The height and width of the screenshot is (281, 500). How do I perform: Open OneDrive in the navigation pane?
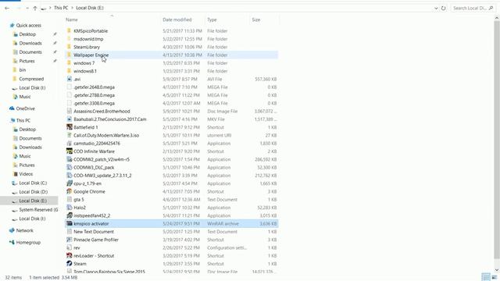point(25,108)
